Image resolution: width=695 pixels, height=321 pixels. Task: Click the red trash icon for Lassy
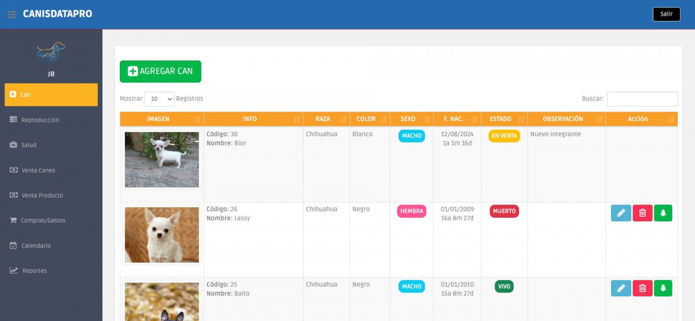click(642, 213)
